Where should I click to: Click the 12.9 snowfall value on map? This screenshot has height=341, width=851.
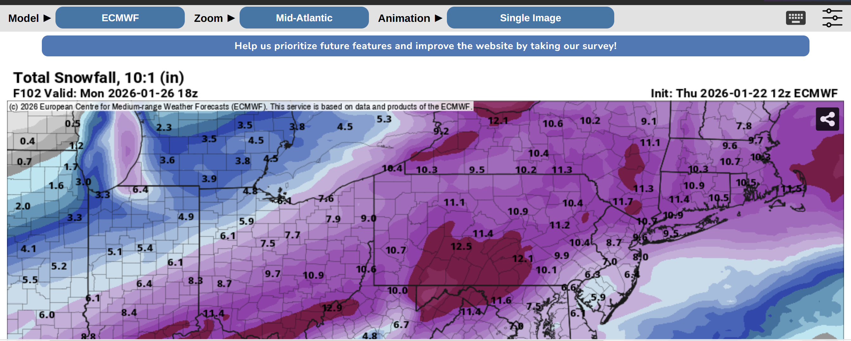(332, 308)
